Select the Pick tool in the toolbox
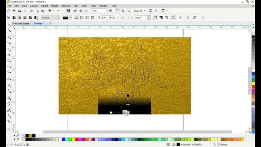This screenshot has width=261, height=147. [x=9, y=24]
